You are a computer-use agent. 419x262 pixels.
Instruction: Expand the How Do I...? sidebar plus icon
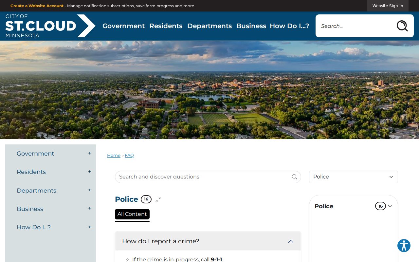[89, 227]
